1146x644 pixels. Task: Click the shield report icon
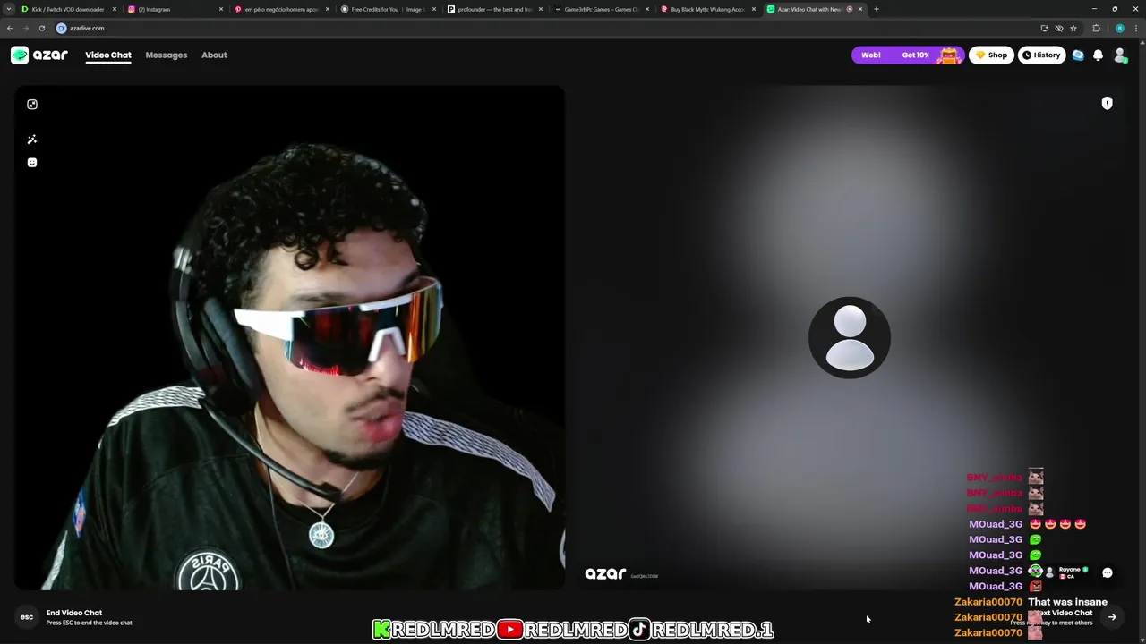coord(1107,104)
